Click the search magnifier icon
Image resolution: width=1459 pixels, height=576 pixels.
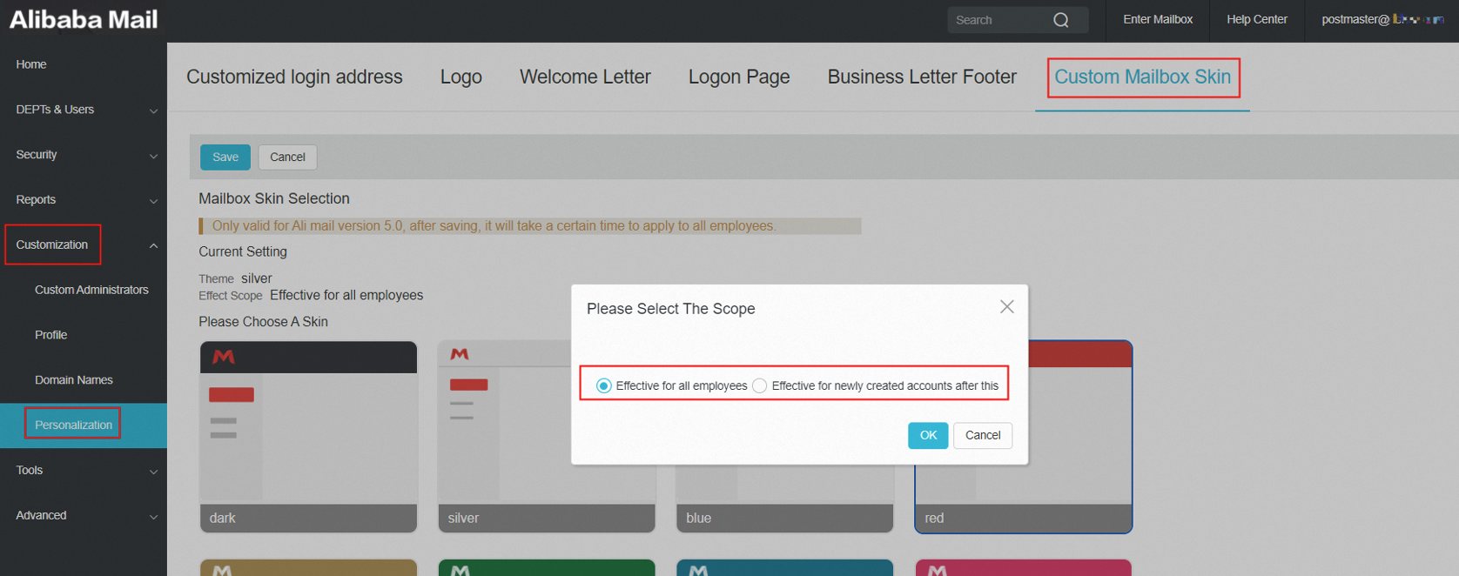[x=1060, y=20]
